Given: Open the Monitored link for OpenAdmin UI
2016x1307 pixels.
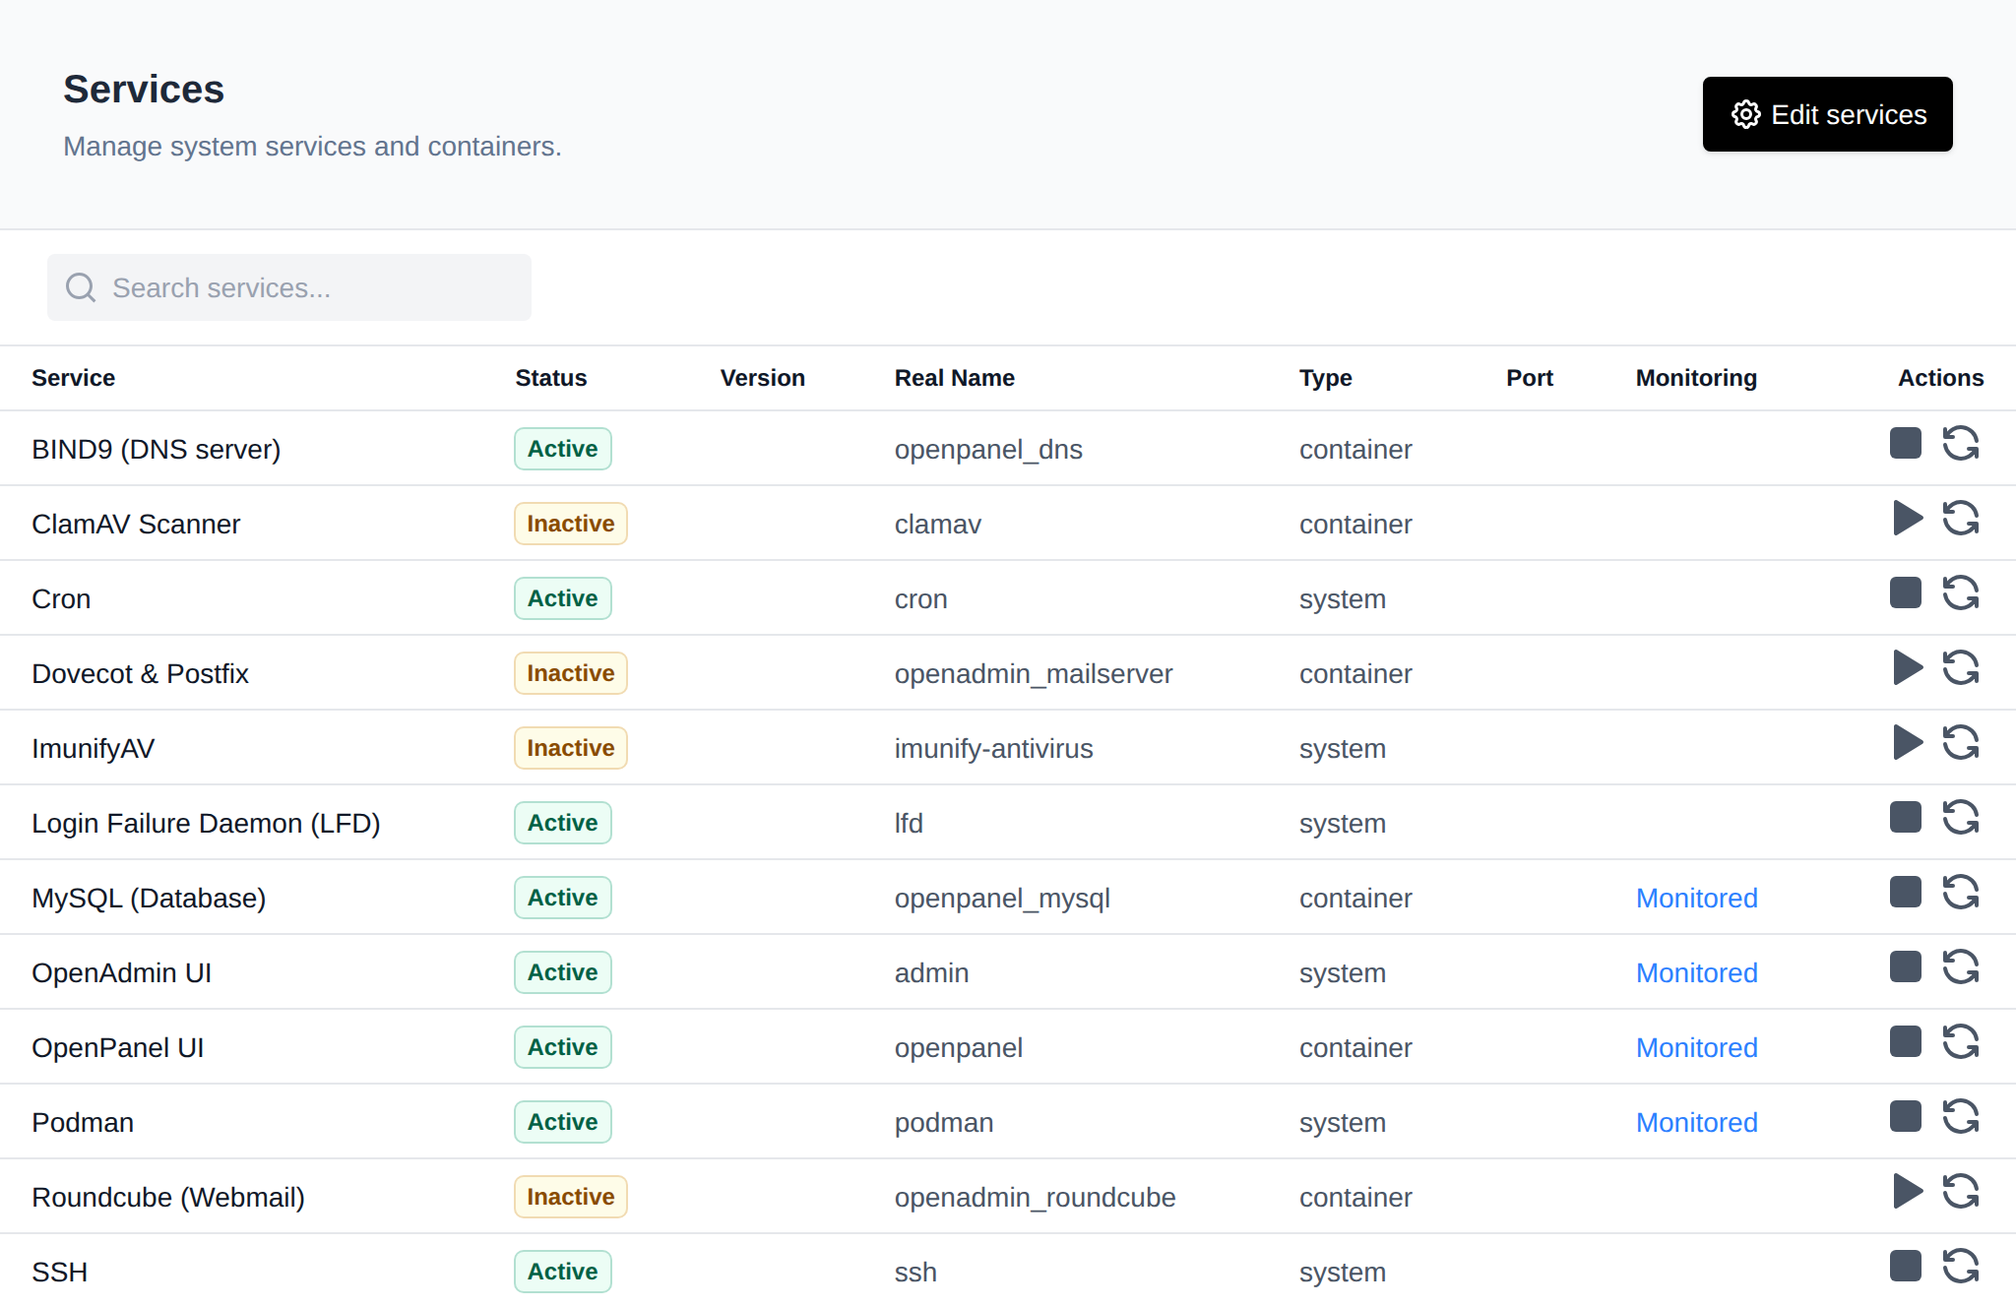Looking at the screenshot, I should 1696,973.
